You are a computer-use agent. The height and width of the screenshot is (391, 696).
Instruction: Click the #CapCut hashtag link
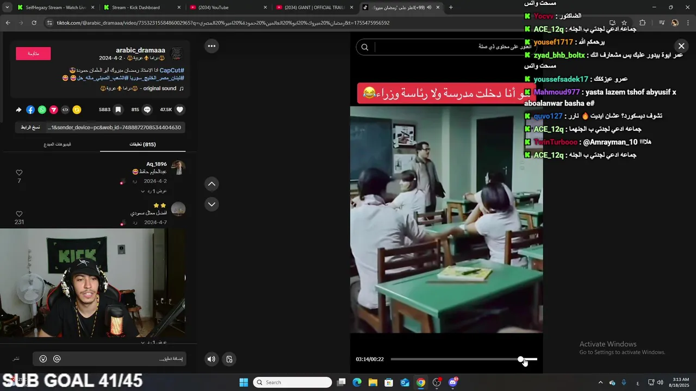click(172, 71)
